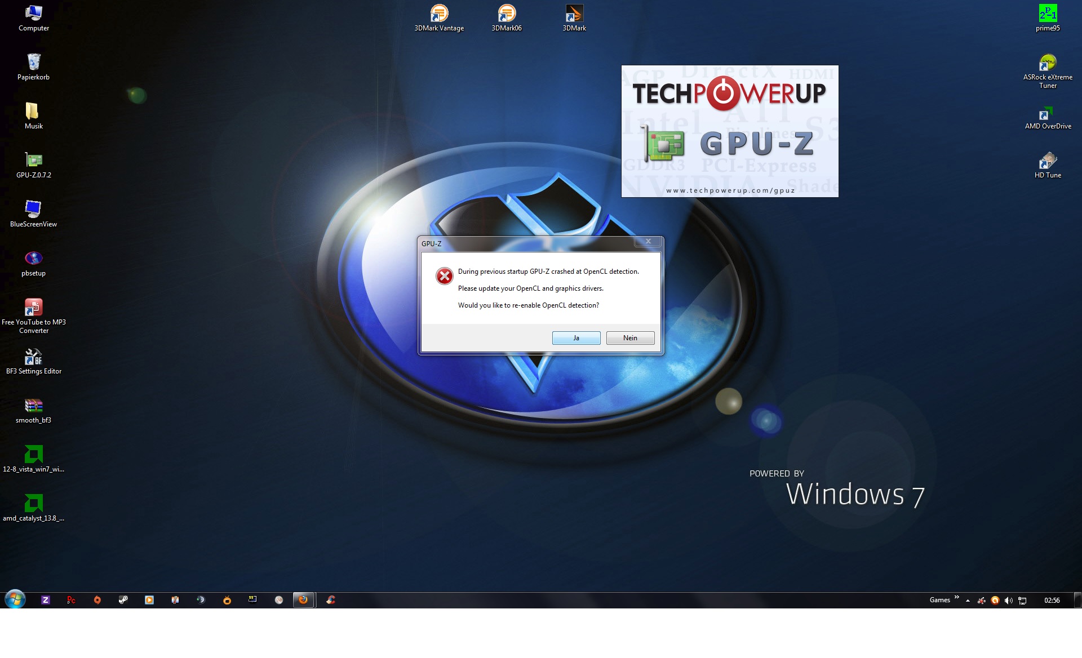Expand the Games toolbar chevron
Screen dimensions: 1082x658
click(x=956, y=597)
